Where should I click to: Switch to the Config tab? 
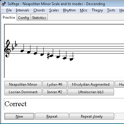pos(24,18)
